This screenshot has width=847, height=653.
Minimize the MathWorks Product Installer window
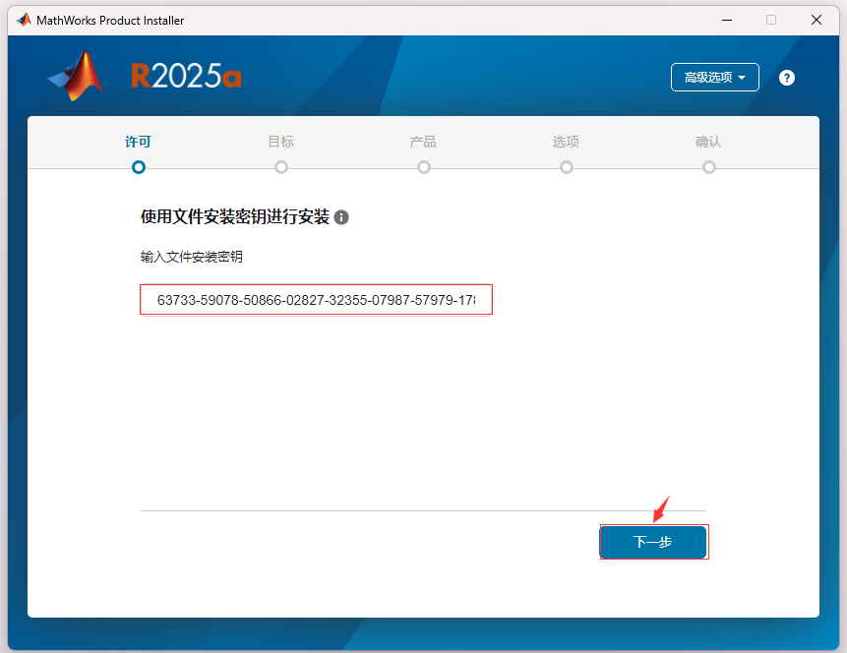pos(726,20)
